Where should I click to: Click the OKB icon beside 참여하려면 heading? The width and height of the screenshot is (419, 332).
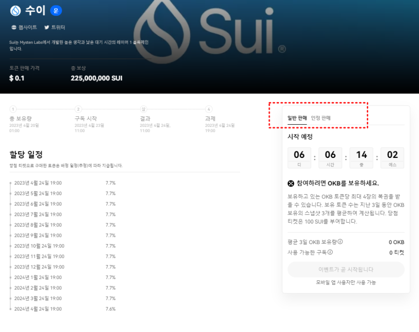click(x=291, y=183)
